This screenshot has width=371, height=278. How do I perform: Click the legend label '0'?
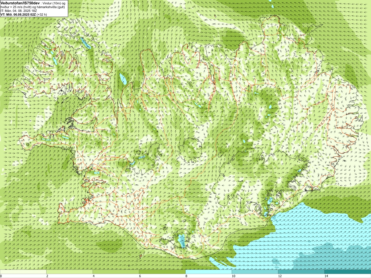click(1, 276)
